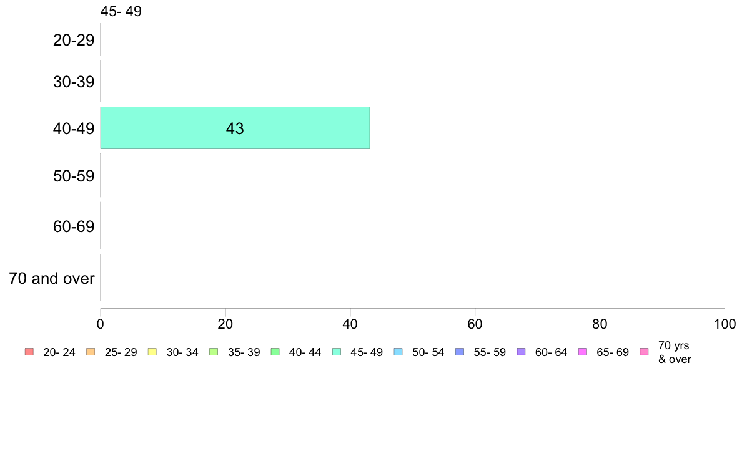Click the 40-49 axis category label
Image resolution: width=742 pixels, height=459 pixels.
(74, 128)
